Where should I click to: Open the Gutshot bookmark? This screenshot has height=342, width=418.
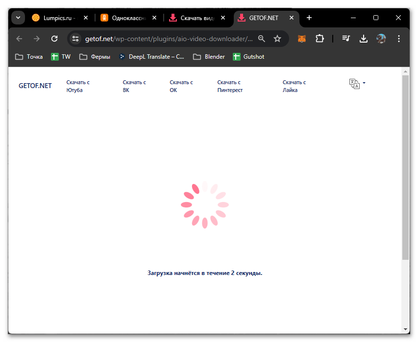pyautogui.click(x=248, y=56)
